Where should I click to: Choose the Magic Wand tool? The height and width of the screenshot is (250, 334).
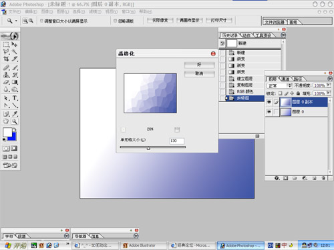pos(15,51)
